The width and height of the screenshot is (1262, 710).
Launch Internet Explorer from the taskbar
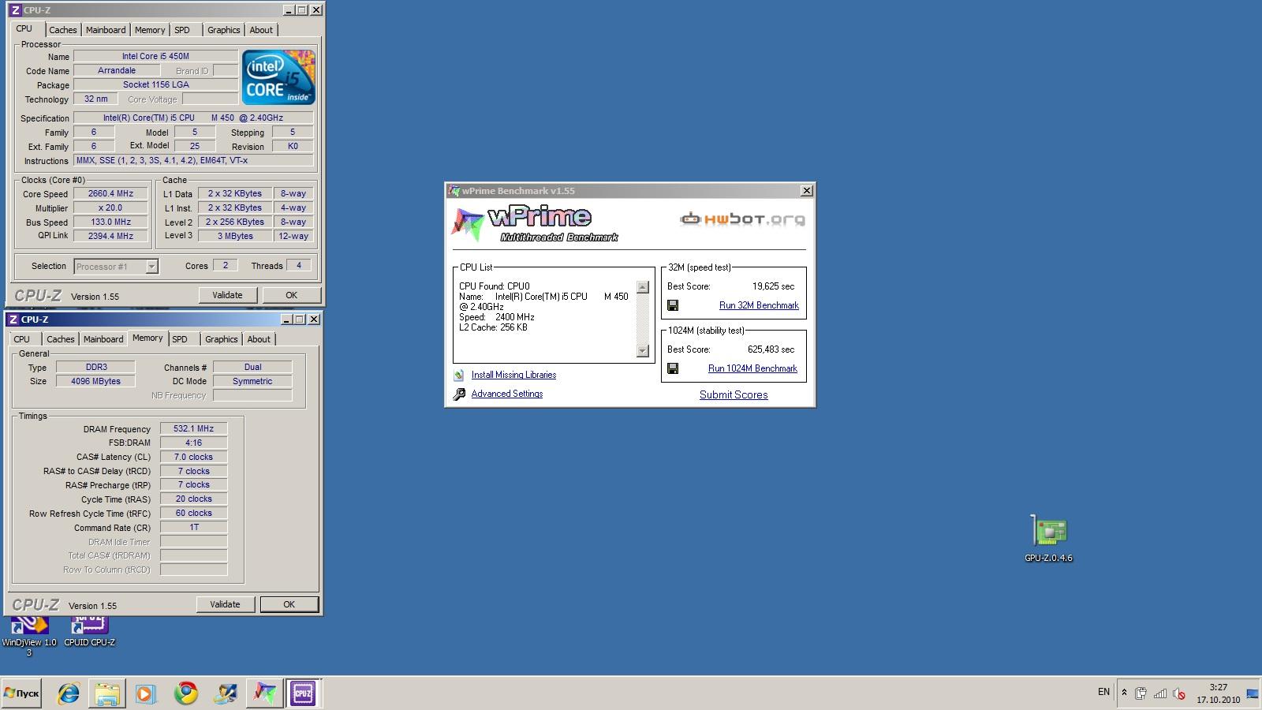(69, 693)
